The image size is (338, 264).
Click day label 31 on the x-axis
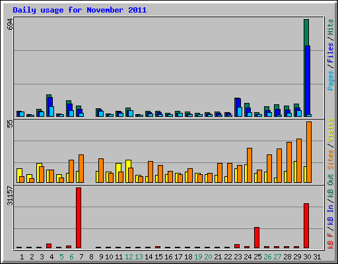[317, 257]
